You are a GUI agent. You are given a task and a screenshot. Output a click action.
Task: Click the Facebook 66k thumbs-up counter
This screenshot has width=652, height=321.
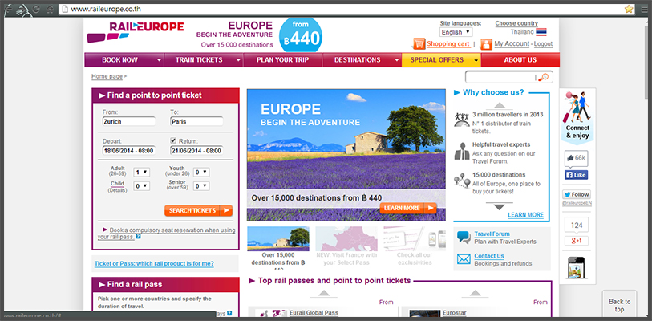point(576,158)
